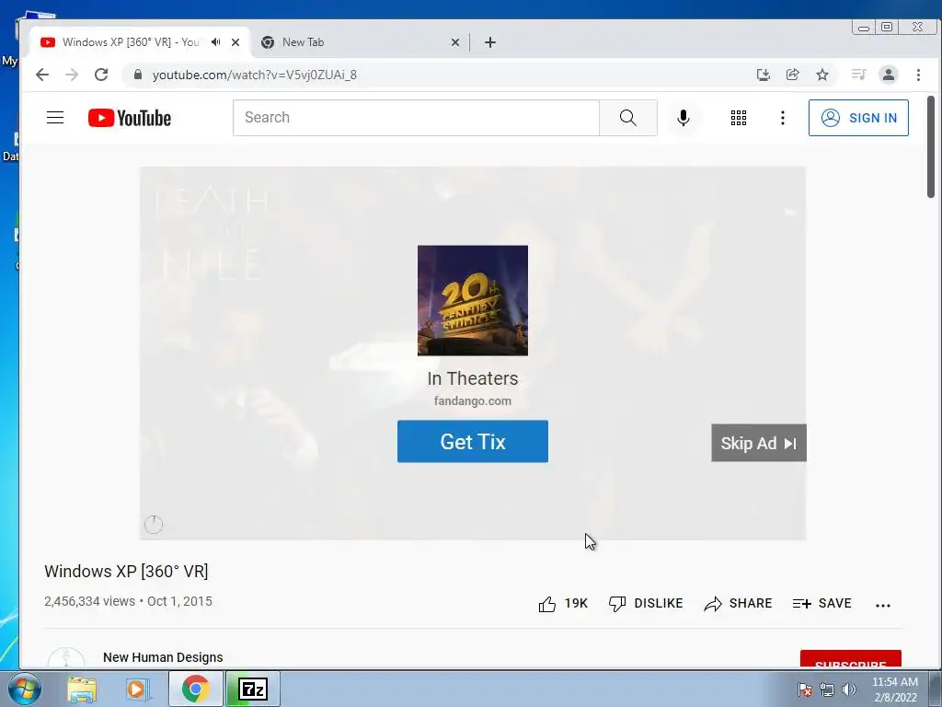Subscribe to the channel
The height and width of the screenshot is (707, 942).
851,659
